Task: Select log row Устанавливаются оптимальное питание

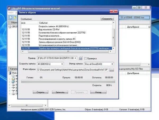Action: (67, 45)
